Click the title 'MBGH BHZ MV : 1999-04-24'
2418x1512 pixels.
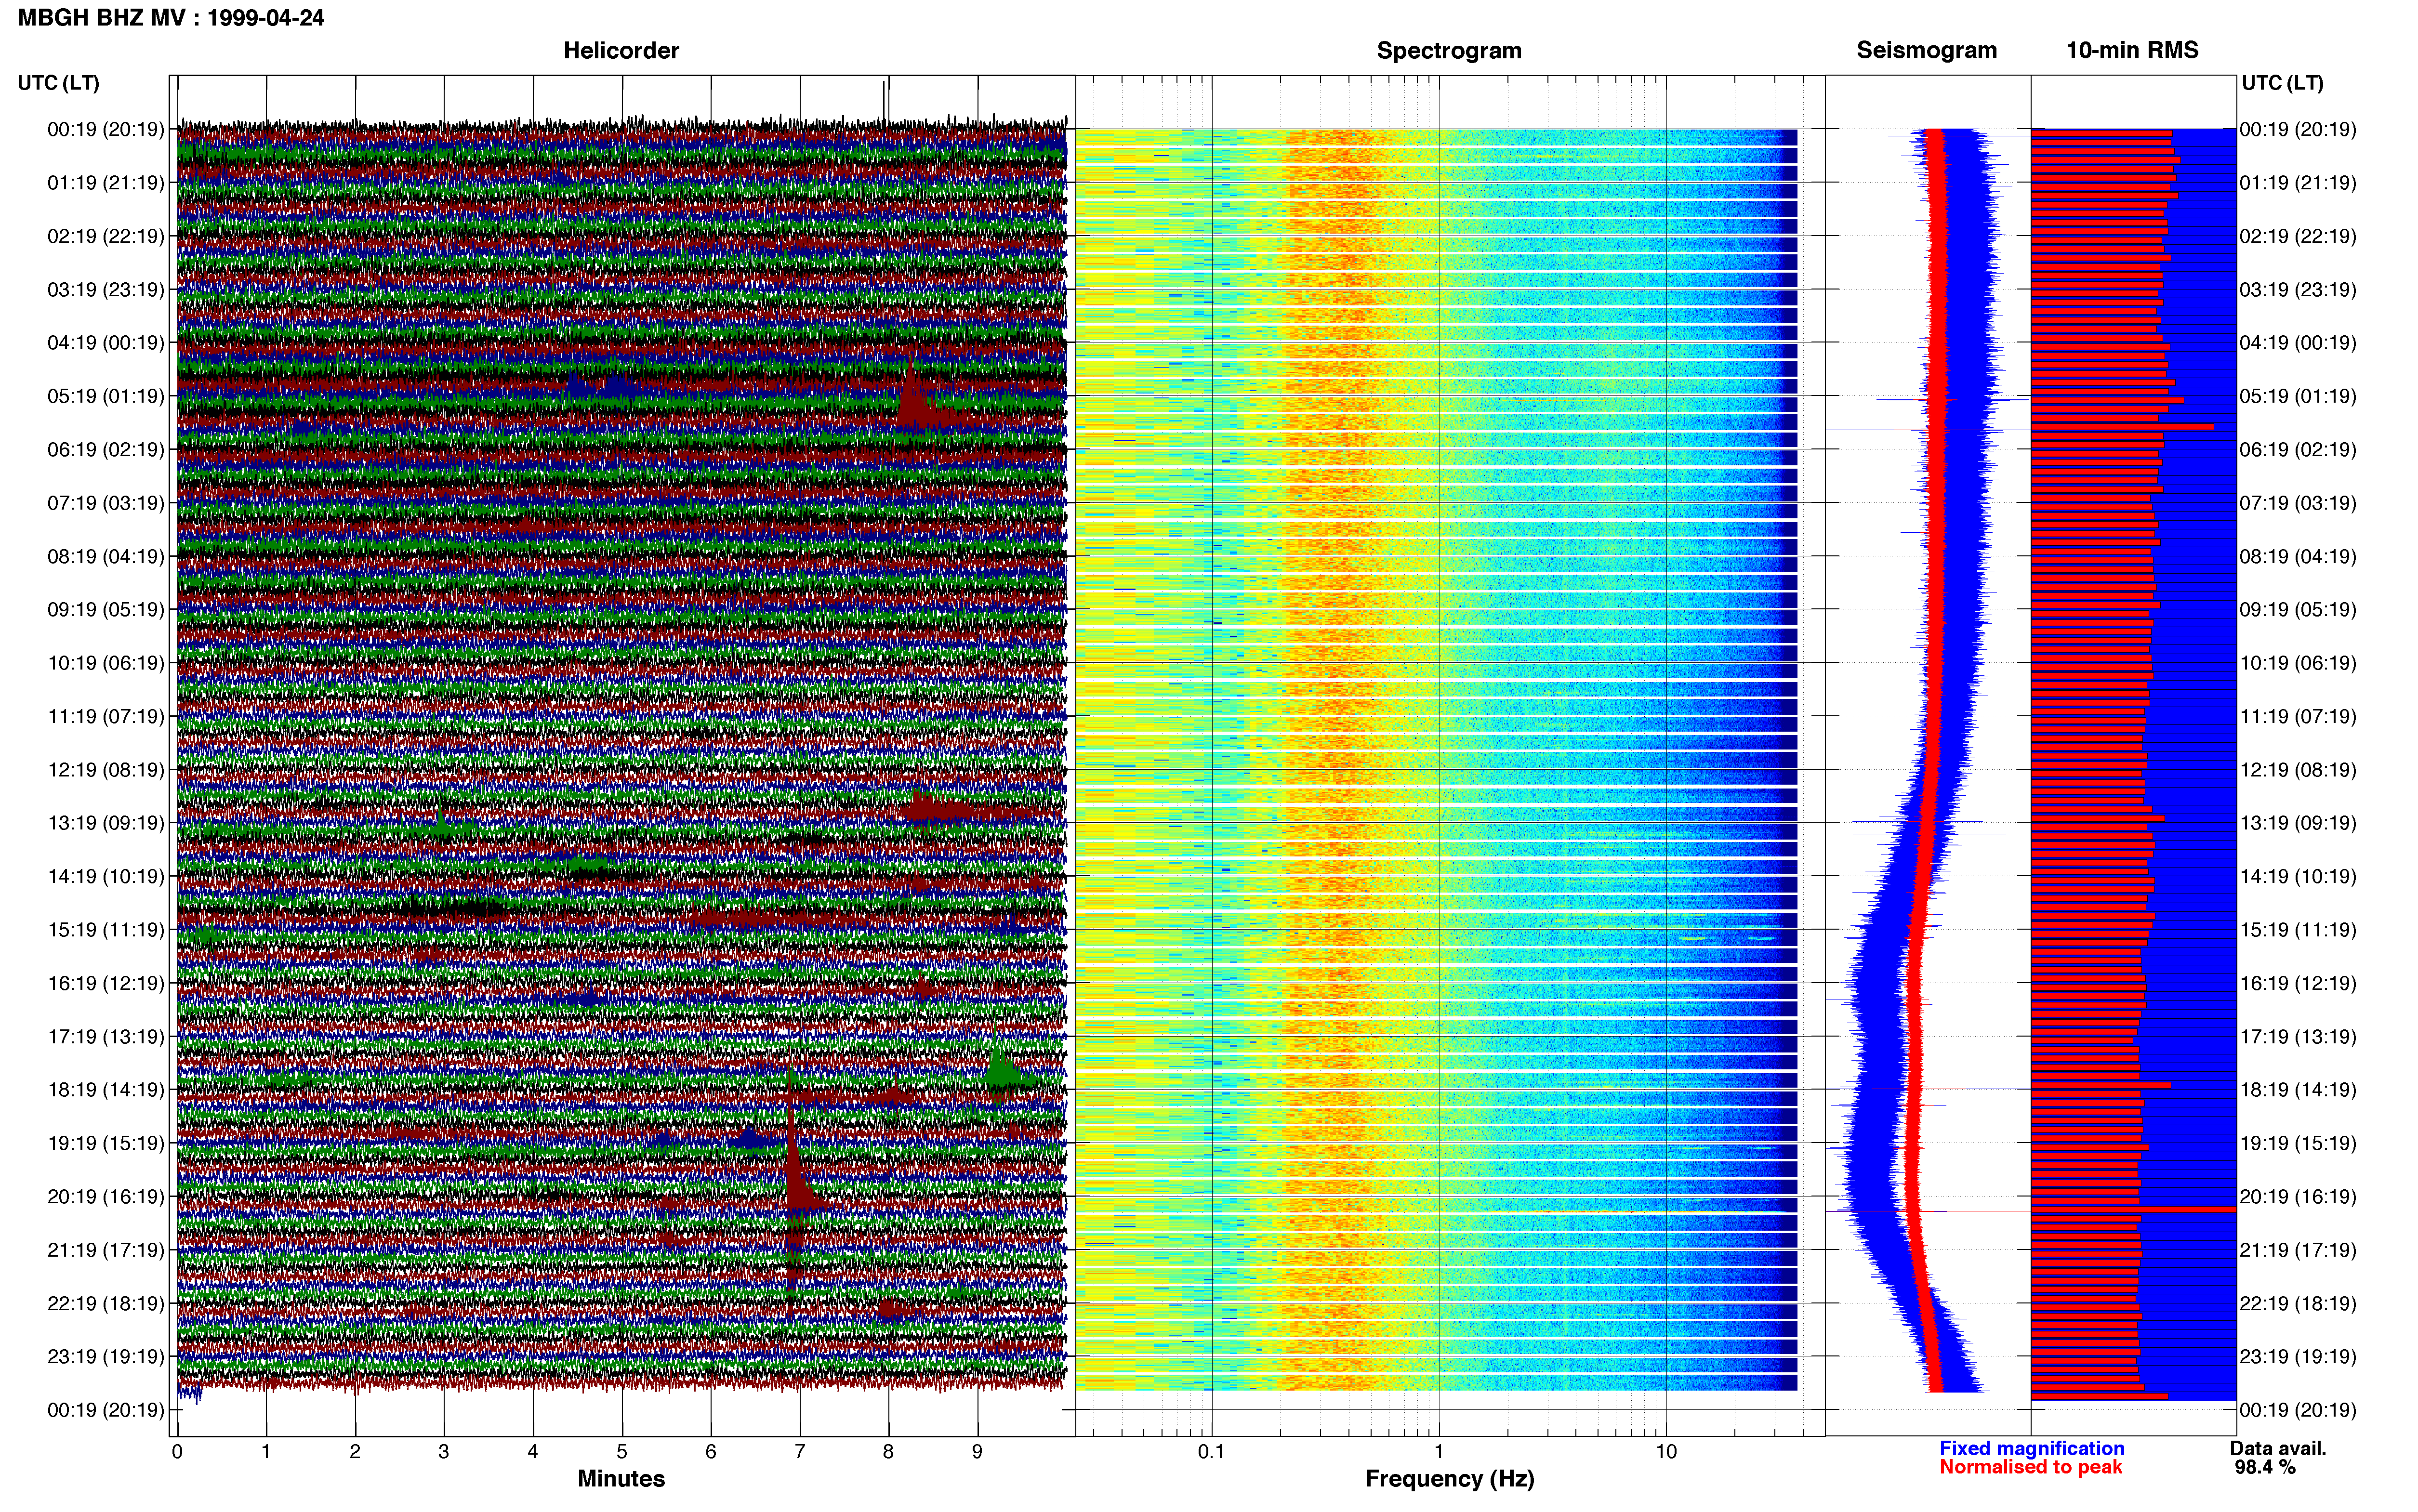171,18
